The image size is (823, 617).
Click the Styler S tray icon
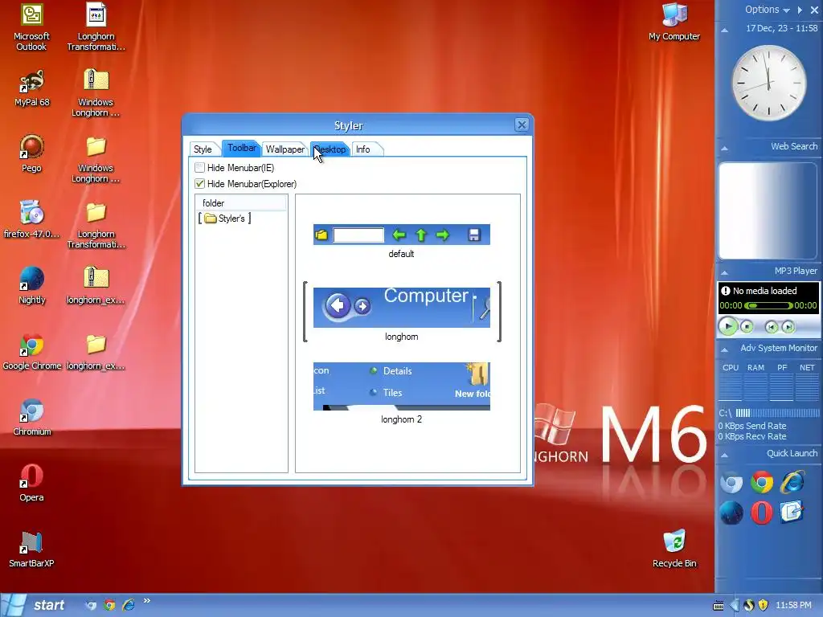click(749, 606)
